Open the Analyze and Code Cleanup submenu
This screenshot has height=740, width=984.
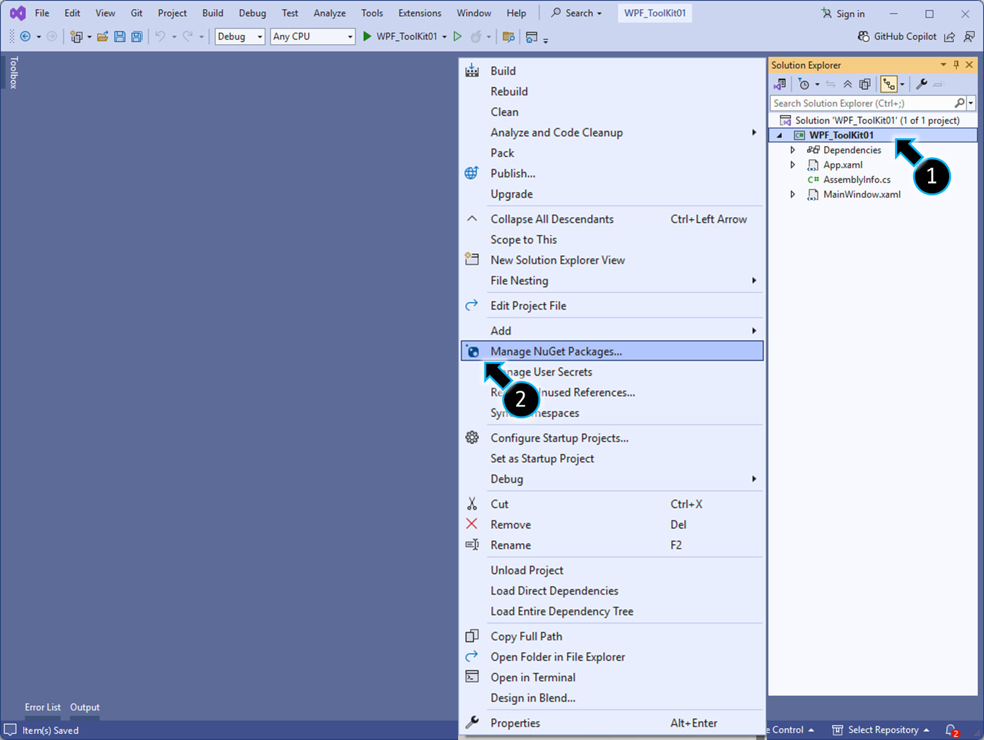click(x=612, y=133)
